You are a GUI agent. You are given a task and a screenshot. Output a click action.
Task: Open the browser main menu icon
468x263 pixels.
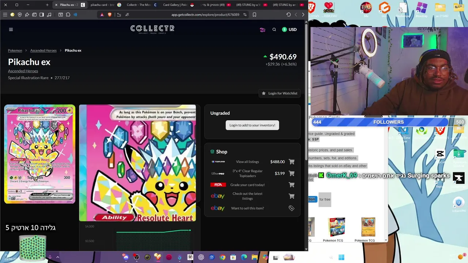click(x=5, y=15)
